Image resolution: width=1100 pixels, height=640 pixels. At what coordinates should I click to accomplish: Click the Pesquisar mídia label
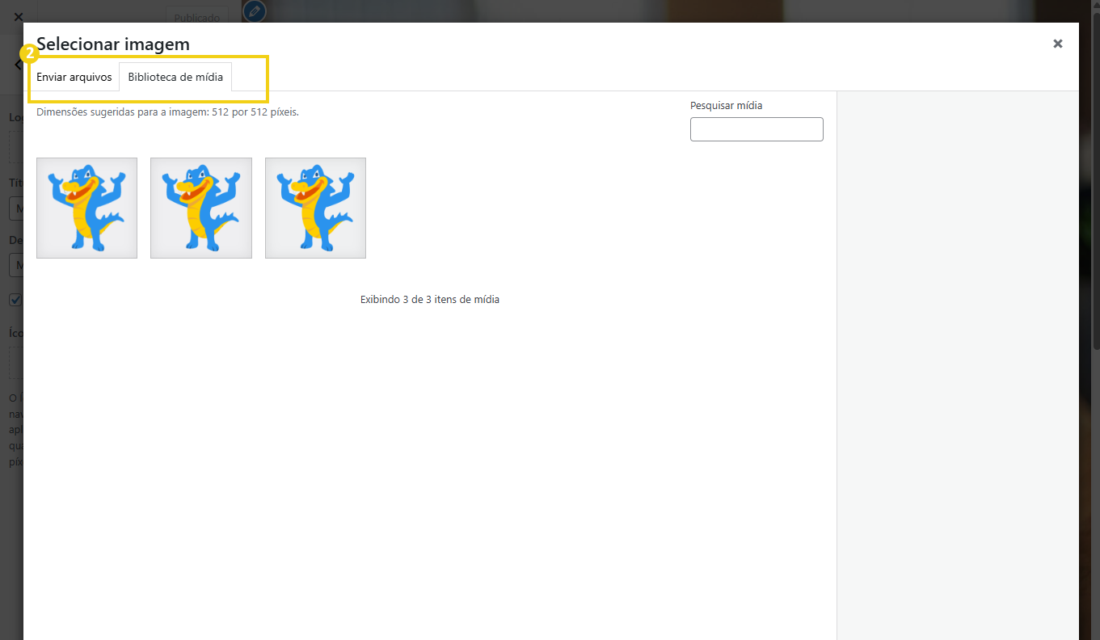(x=726, y=105)
